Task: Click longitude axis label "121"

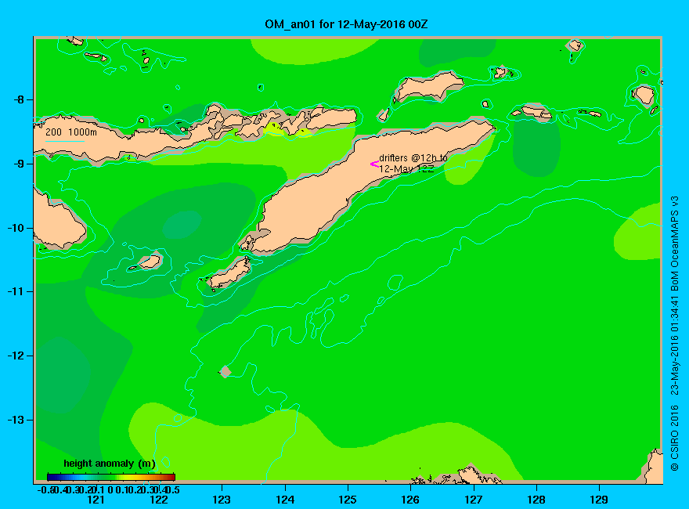Action: coord(96,500)
